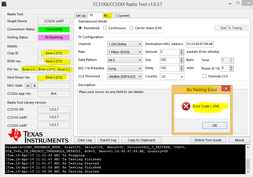
Task: Click the 11:03:58 Rx Testing Started log line
Action: tap(52, 172)
